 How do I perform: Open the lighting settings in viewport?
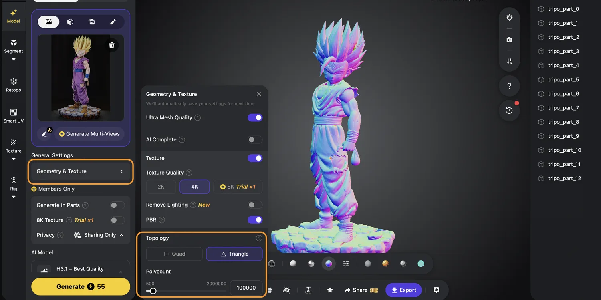coord(509,18)
